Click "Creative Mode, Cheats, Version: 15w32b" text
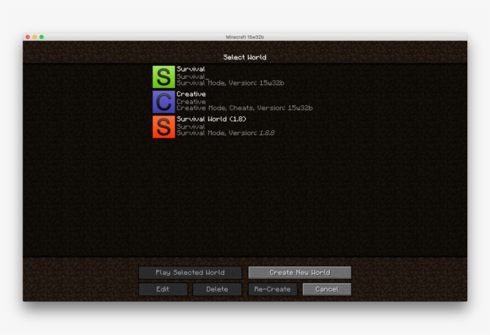This screenshot has height=335, width=490. [244, 108]
